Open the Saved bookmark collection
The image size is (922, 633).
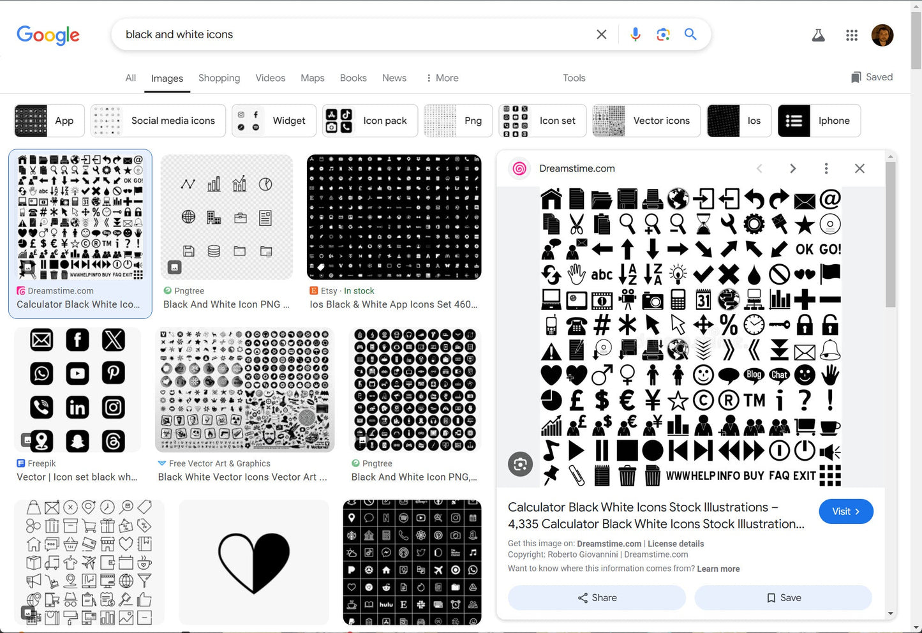[x=872, y=77]
